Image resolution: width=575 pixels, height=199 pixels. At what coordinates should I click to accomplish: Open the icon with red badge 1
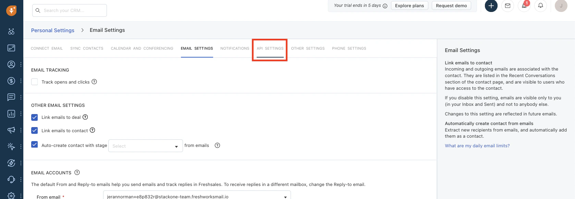[524, 5]
